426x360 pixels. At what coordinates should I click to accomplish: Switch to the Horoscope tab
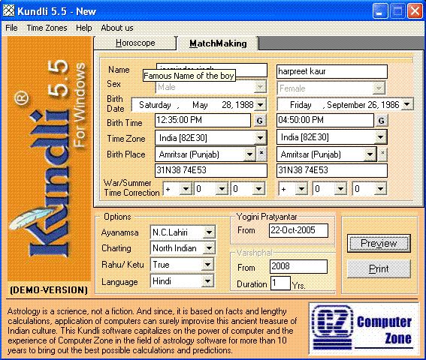135,43
